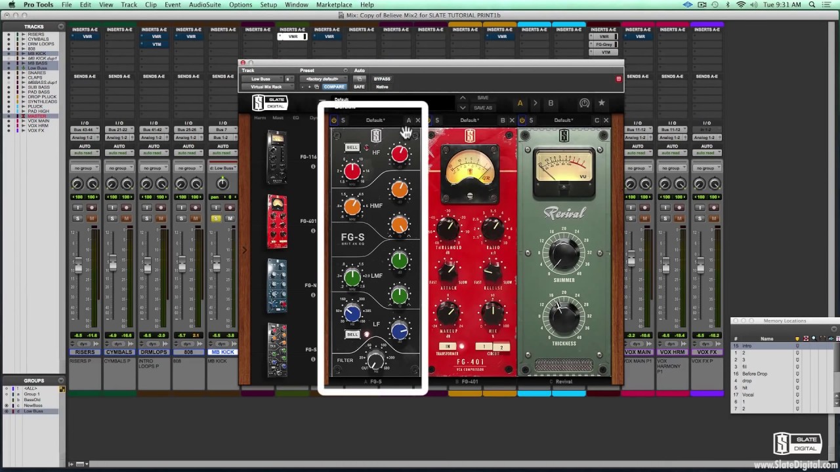
Task: Click the Shimmer knob on Revival
Action: pyautogui.click(x=564, y=255)
